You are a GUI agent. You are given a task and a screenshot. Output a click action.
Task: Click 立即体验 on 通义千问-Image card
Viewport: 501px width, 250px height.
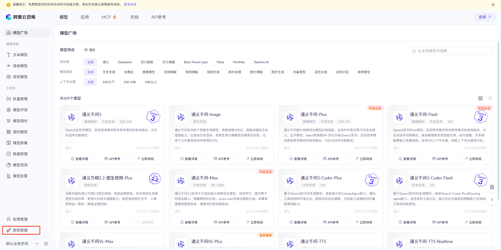click(255, 159)
